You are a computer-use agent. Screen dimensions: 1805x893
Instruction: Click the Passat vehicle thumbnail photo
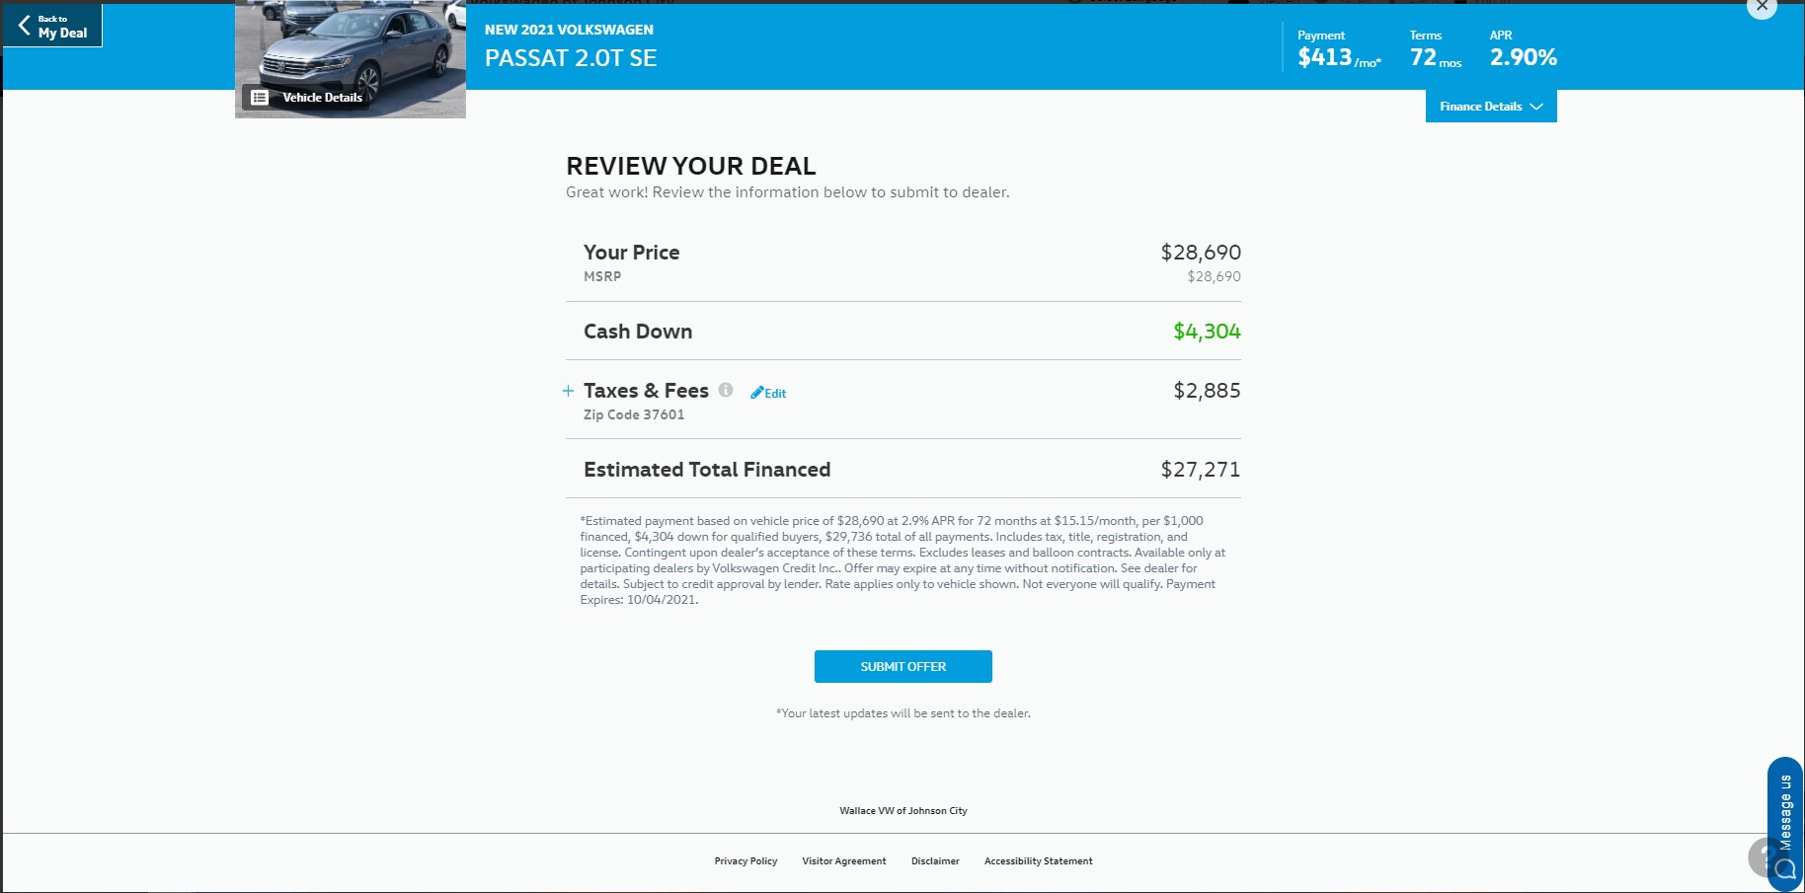351,49
